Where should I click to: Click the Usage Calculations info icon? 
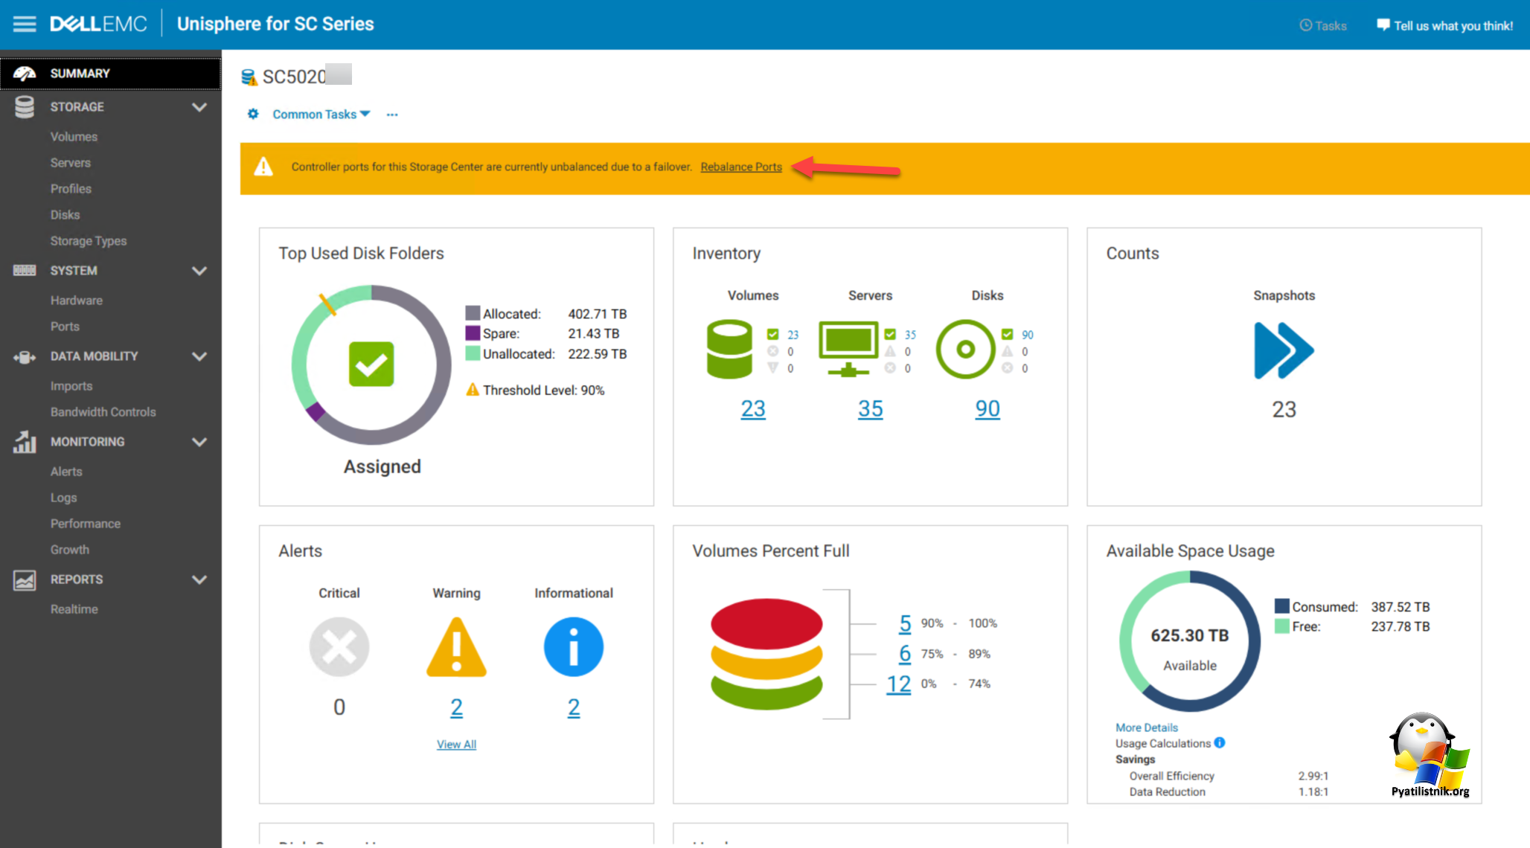click(x=1220, y=742)
